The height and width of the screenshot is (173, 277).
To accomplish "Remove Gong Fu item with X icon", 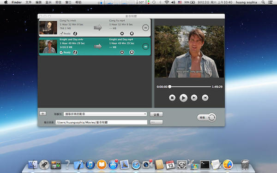I will pyautogui.click(x=132, y=33).
